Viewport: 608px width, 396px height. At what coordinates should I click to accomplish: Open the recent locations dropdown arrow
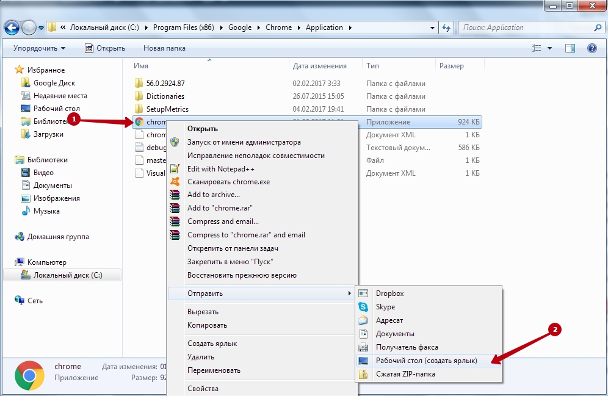point(41,28)
